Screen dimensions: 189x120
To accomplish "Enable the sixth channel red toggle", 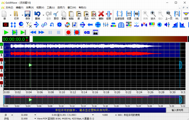I will click(x=2, y=83).
